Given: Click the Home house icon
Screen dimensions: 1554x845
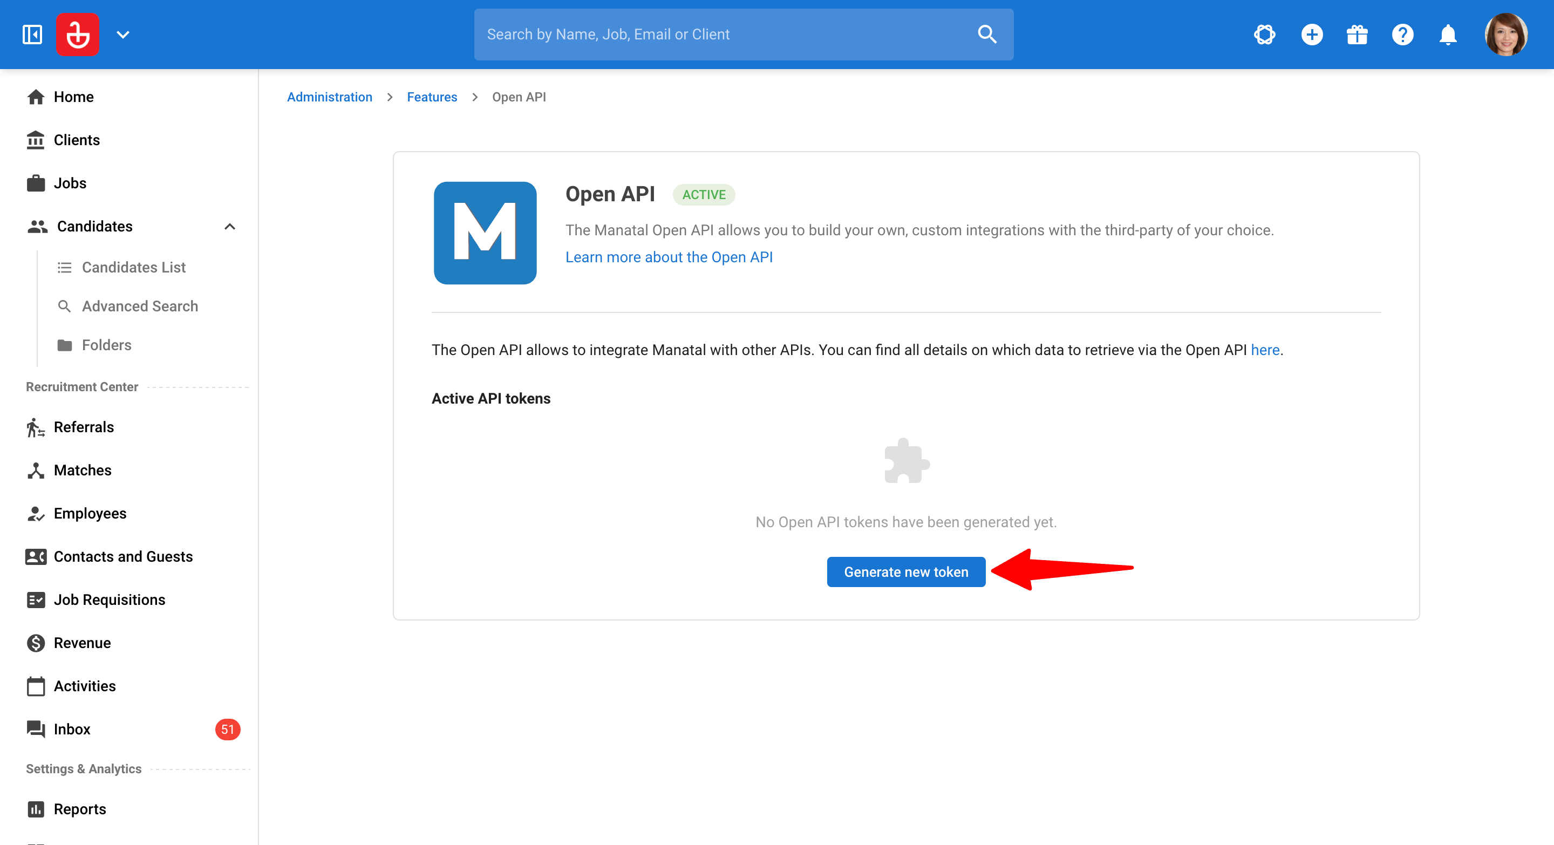Looking at the screenshot, I should [36, 97].
